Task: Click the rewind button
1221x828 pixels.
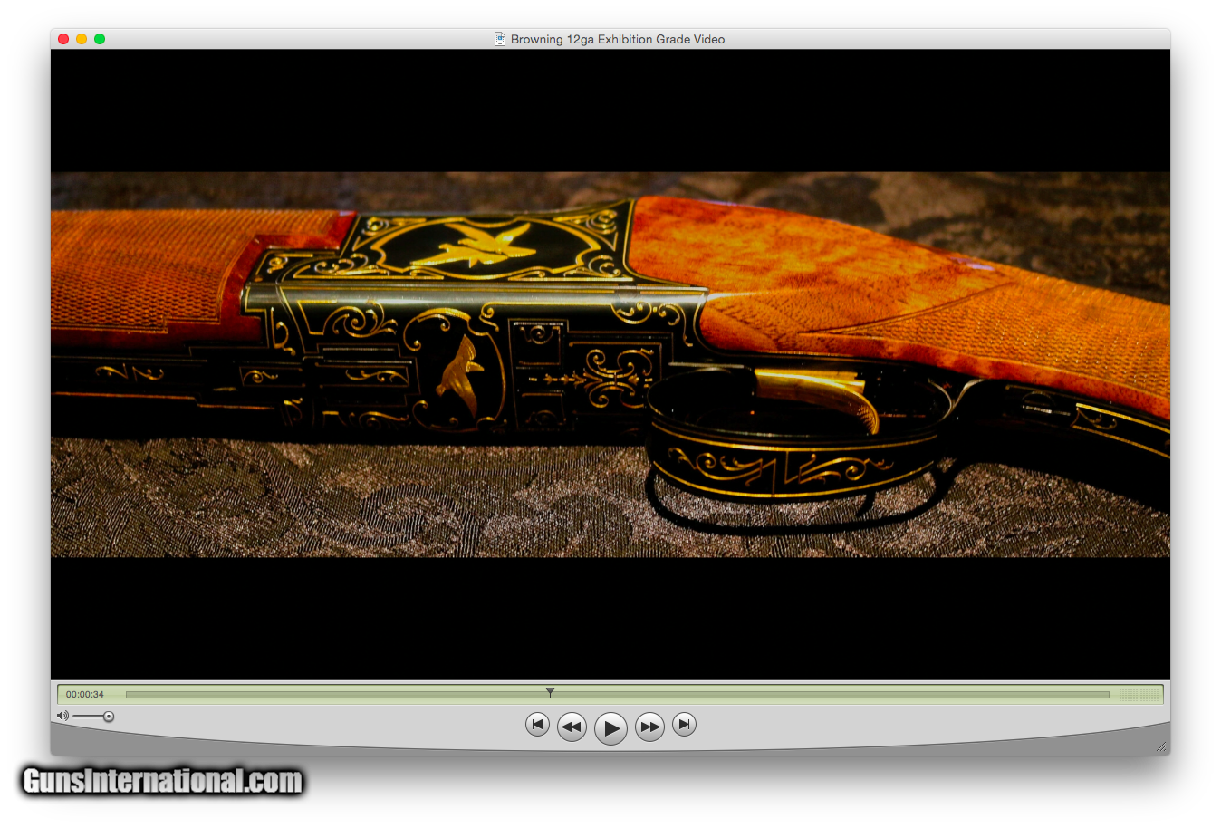Action: (572, 727)
